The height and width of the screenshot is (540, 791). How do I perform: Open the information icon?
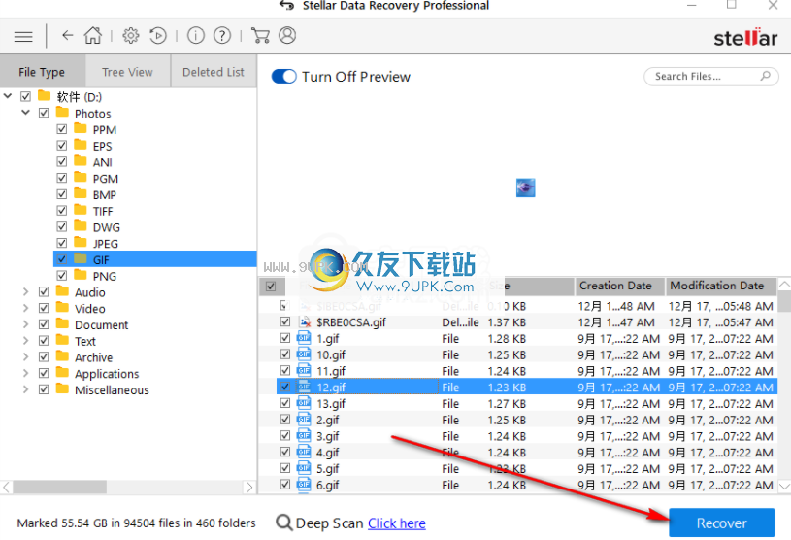tap(196, 35)
